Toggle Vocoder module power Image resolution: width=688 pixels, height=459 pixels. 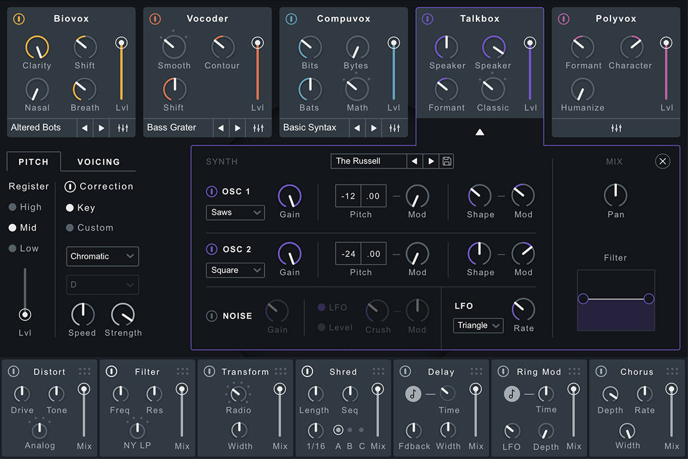(155, 19)
